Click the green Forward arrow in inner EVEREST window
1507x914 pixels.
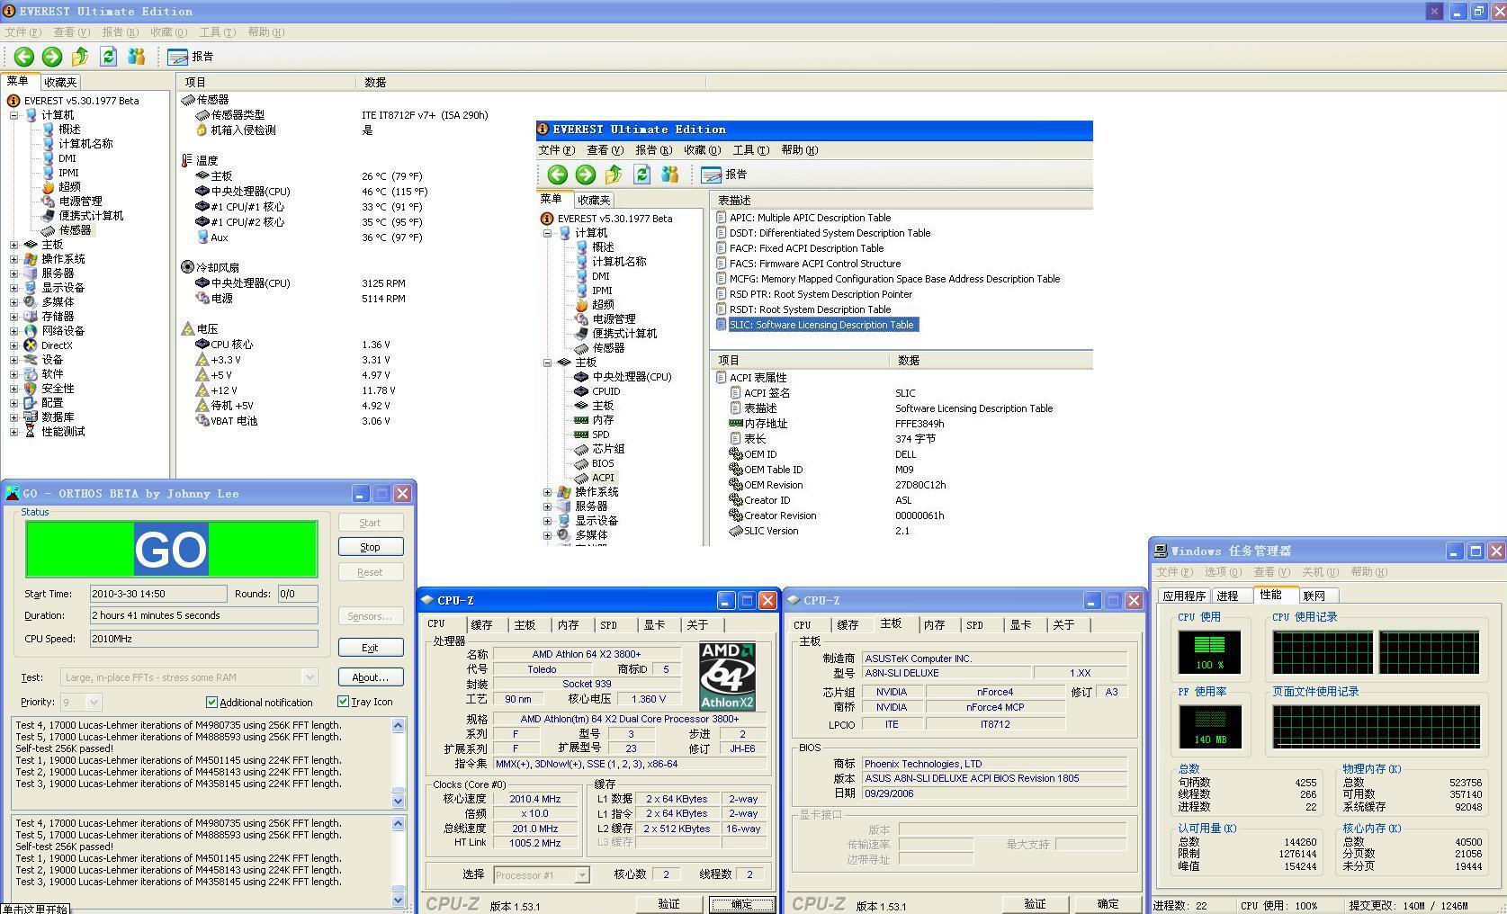pyautogui.click(x=585, y=175)
